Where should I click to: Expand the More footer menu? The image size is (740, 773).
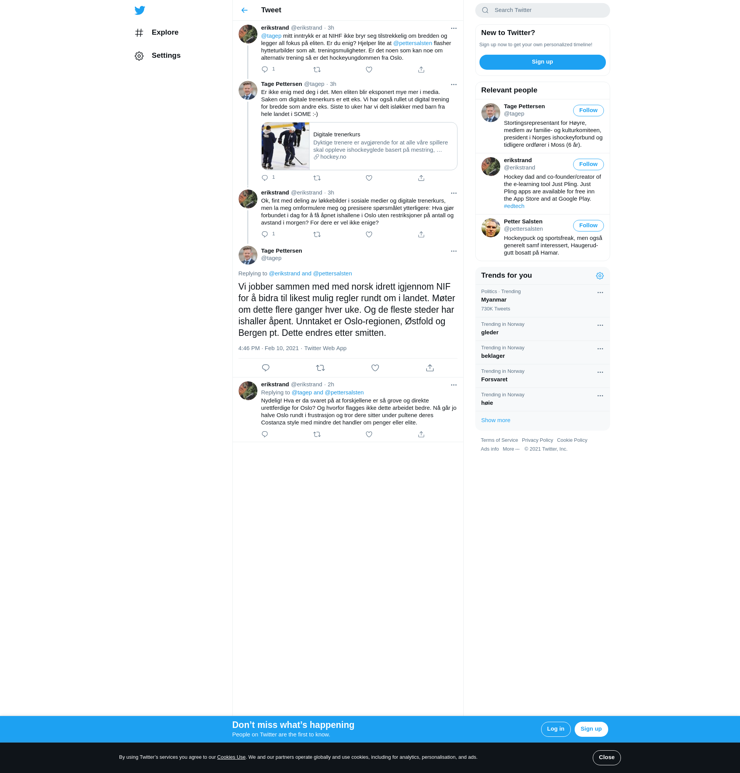click(x=511, y=449)
